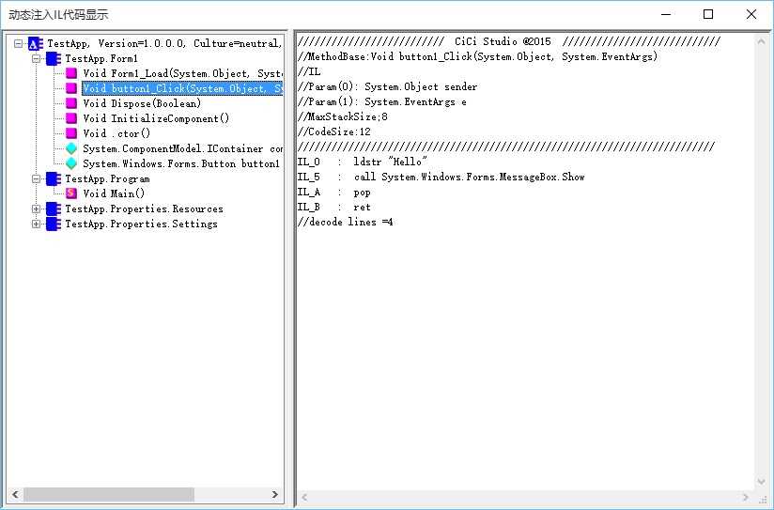Select Void Form1_Load method
Image resolution: width=774 pixels, height=510 pixels.
pos(182,73)
